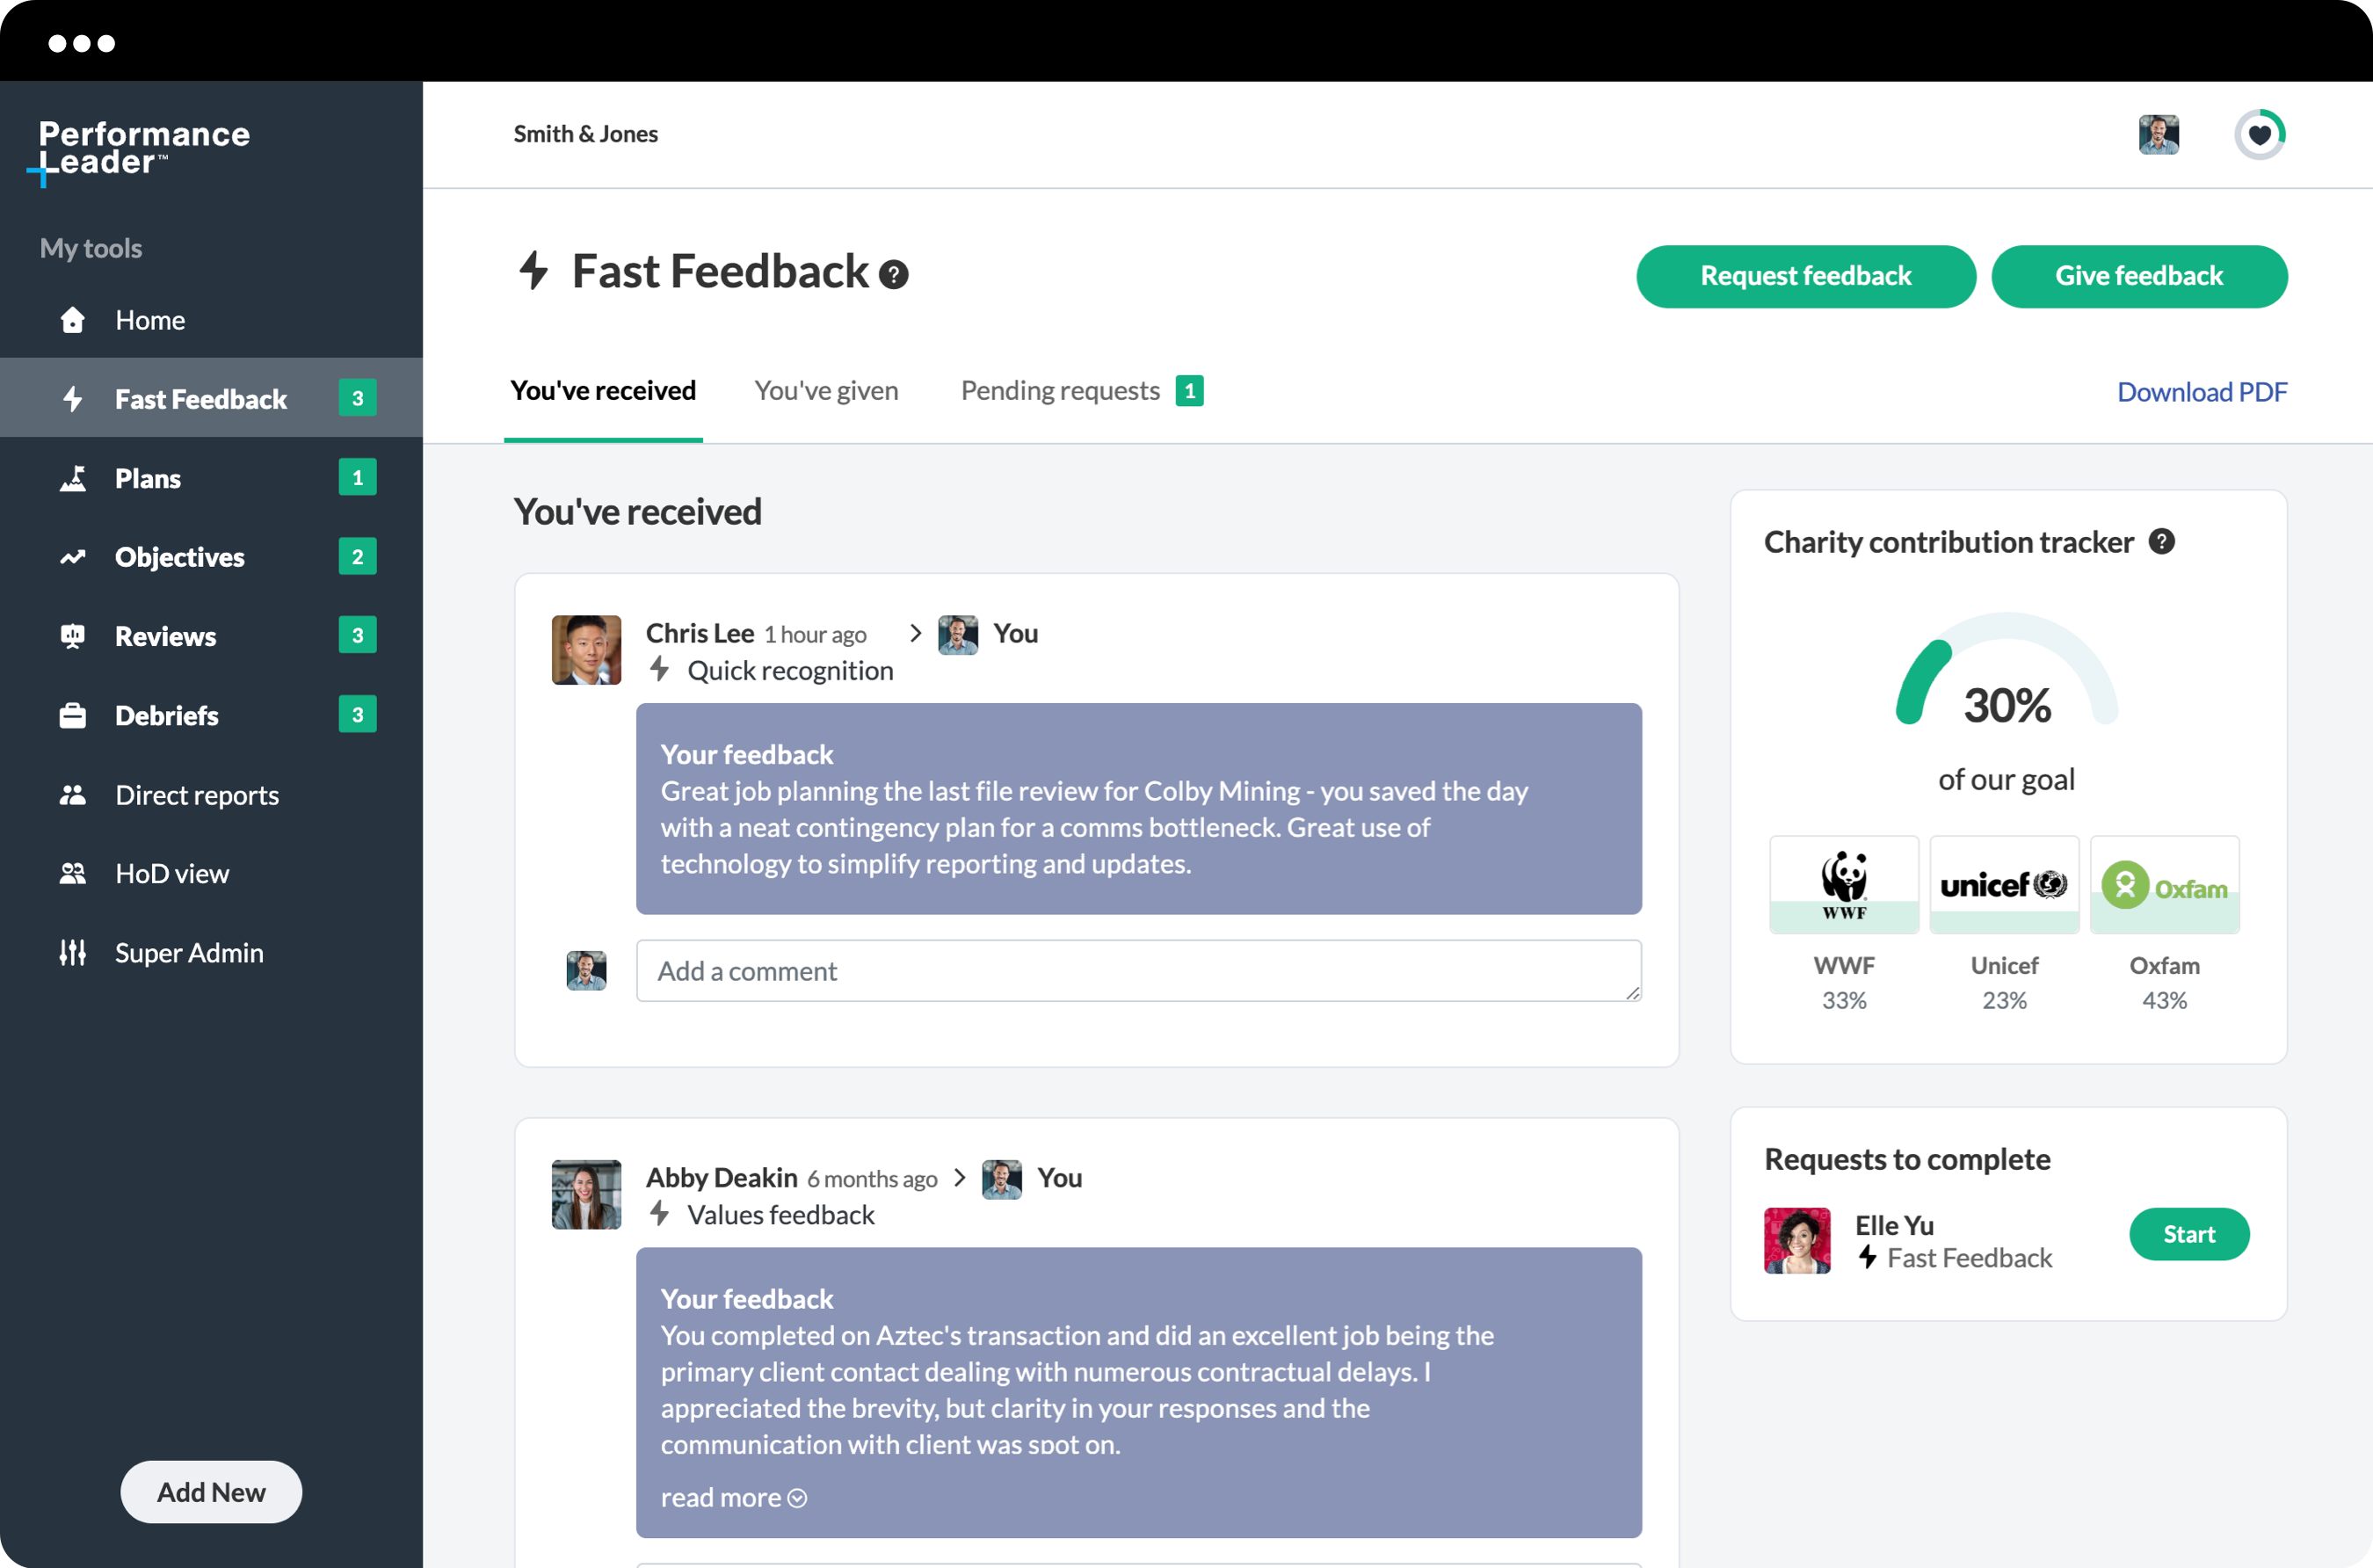Open the Pending requests tab
Viewport: 2373px width, 1568px height.
point(1060,390)
